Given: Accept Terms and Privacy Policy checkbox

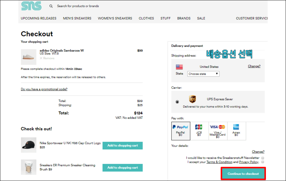Looking at the screenshot, I should click(263, 162).
